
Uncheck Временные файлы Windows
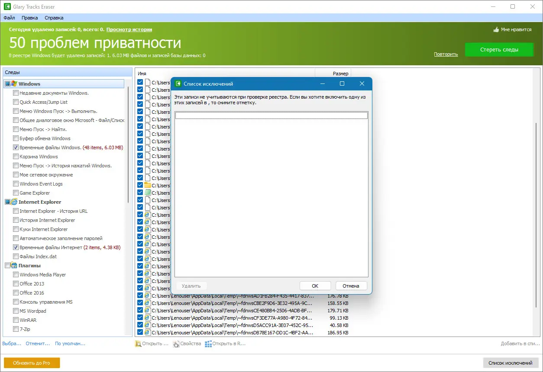(16, 148)
